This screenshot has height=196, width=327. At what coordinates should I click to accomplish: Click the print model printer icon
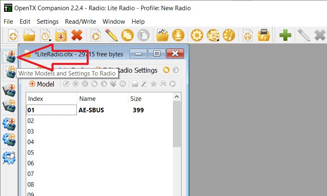point(163,84)
